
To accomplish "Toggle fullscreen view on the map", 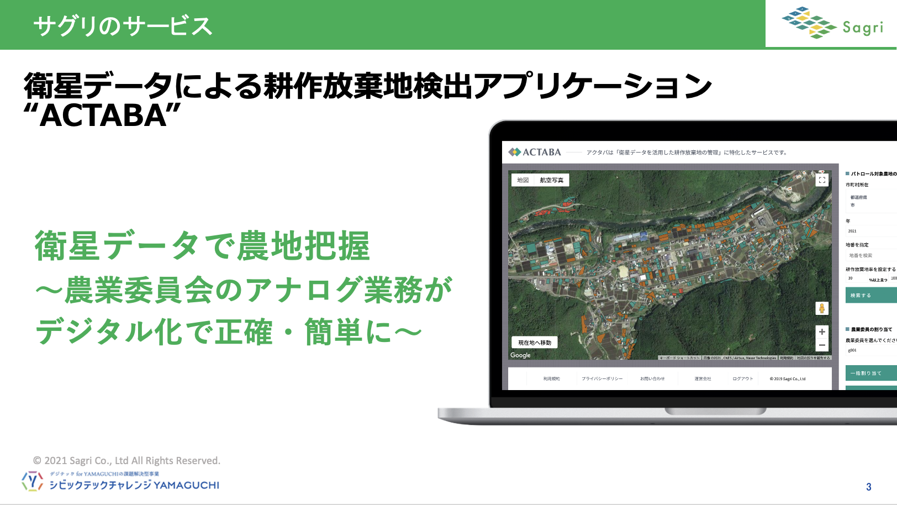I will click(822, 180).
